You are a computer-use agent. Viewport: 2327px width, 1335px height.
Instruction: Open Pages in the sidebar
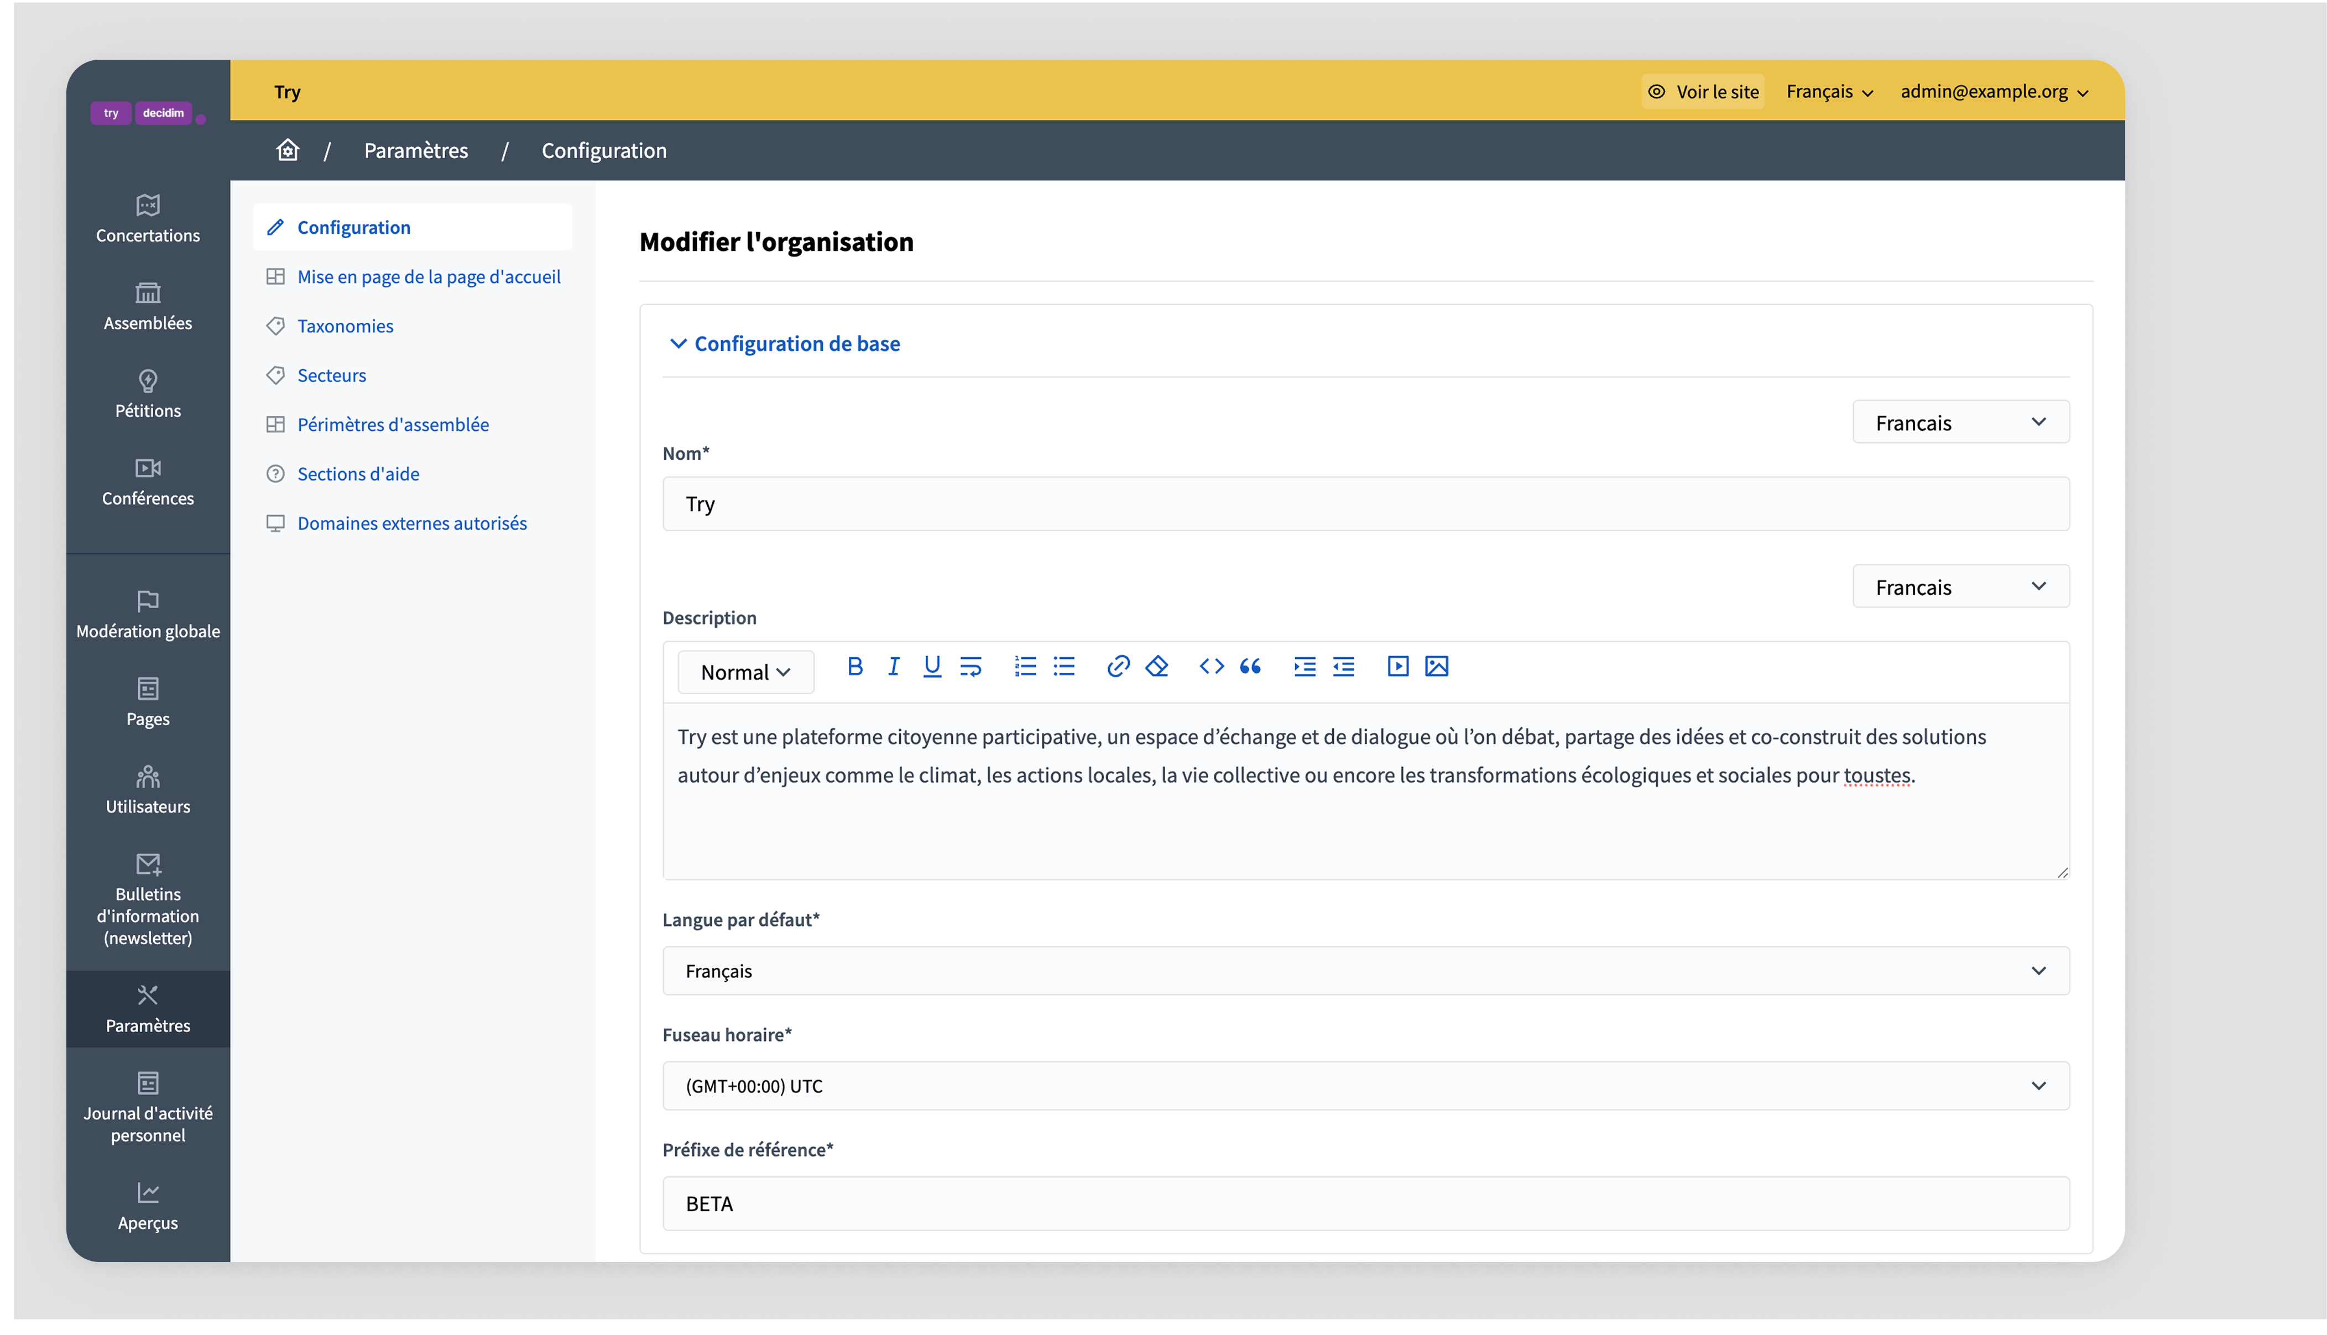click(148, 703)
